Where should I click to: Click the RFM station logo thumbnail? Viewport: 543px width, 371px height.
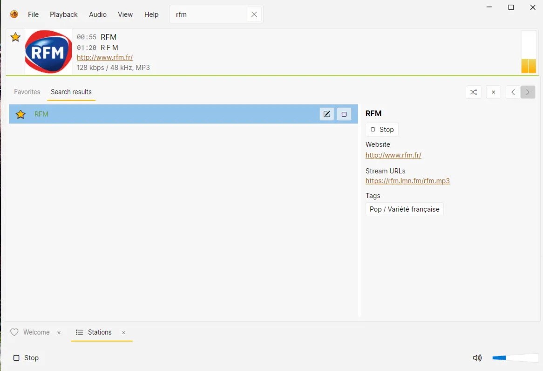click(48, 52)
